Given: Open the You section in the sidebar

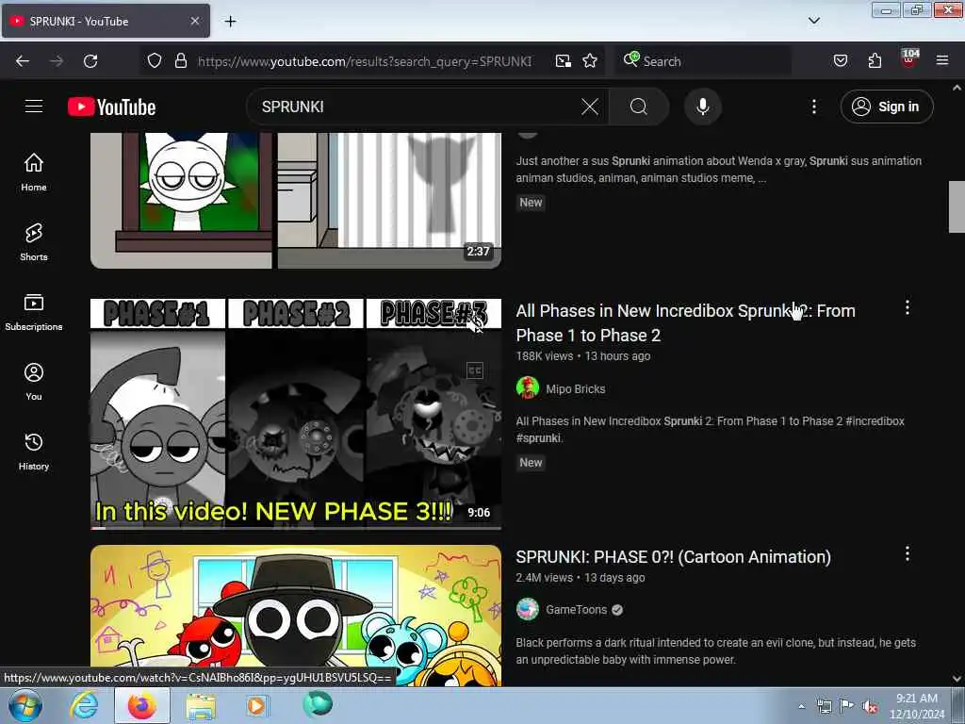Looking at the screenshot, I should pyautogui.click(x=34, y=381).
